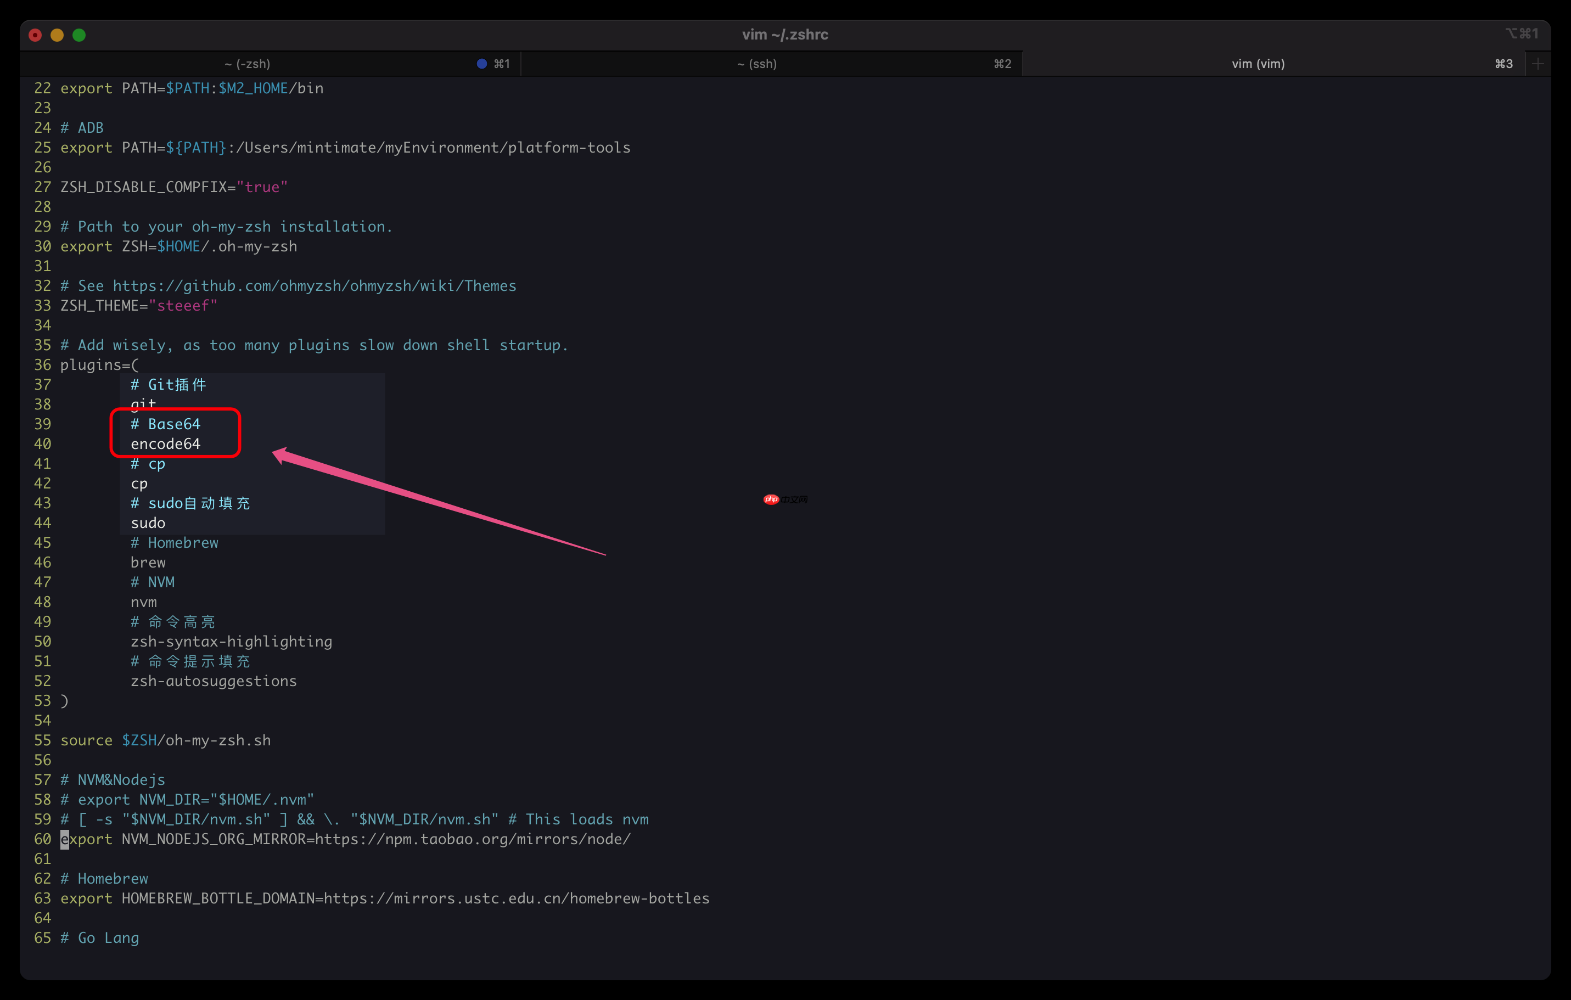
Task: Select the vim (vim) tab
Action: click(1258, 63)
